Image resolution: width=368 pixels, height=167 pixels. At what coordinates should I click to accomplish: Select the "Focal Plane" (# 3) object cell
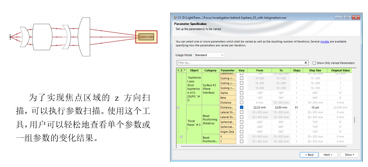(194, 124)
